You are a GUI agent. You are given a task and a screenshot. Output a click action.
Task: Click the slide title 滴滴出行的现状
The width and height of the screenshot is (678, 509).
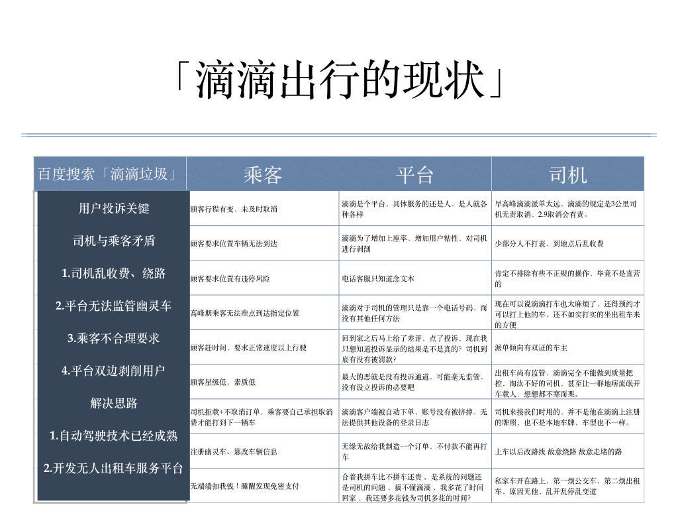coord(339,80)
